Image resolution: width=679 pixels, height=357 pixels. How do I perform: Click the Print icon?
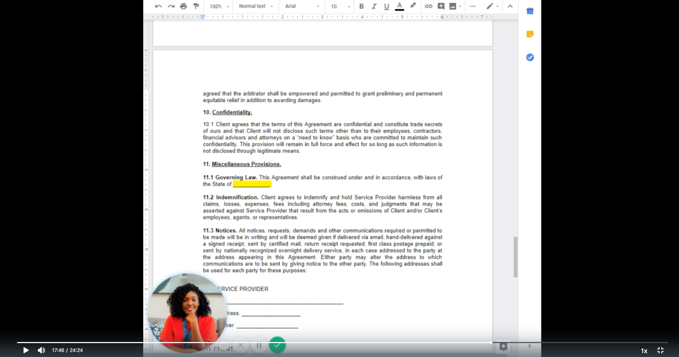(183, 6)
